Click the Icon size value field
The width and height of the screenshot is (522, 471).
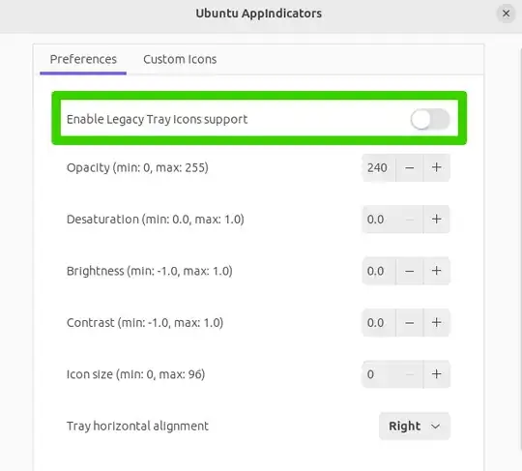coord(379,374)
